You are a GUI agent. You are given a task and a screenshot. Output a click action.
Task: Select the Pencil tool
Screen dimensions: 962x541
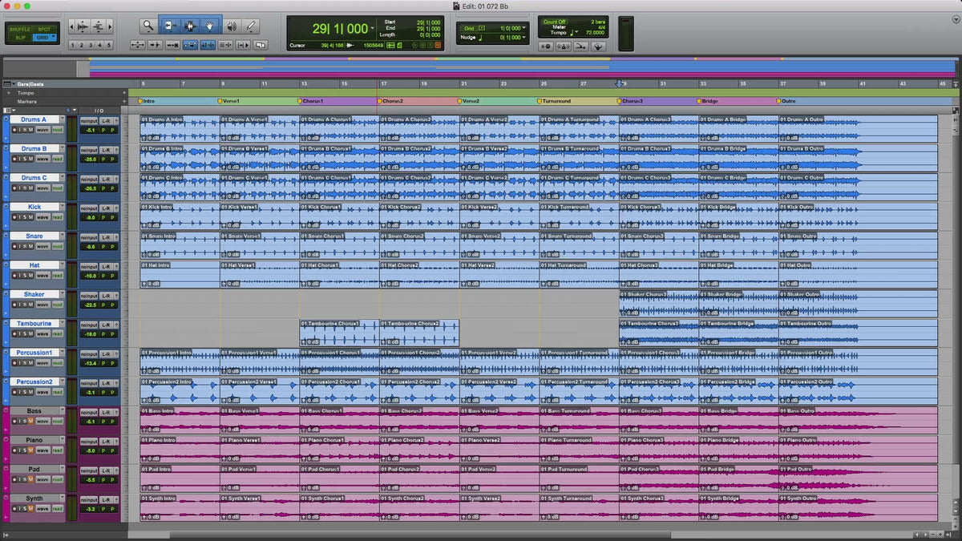pyautogui.click(x=251, y=26)
